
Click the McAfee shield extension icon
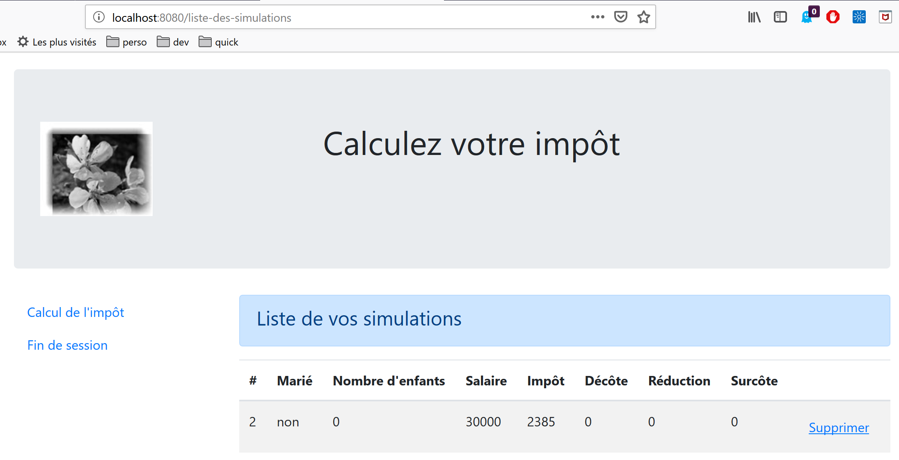click(x=885, y=17)
